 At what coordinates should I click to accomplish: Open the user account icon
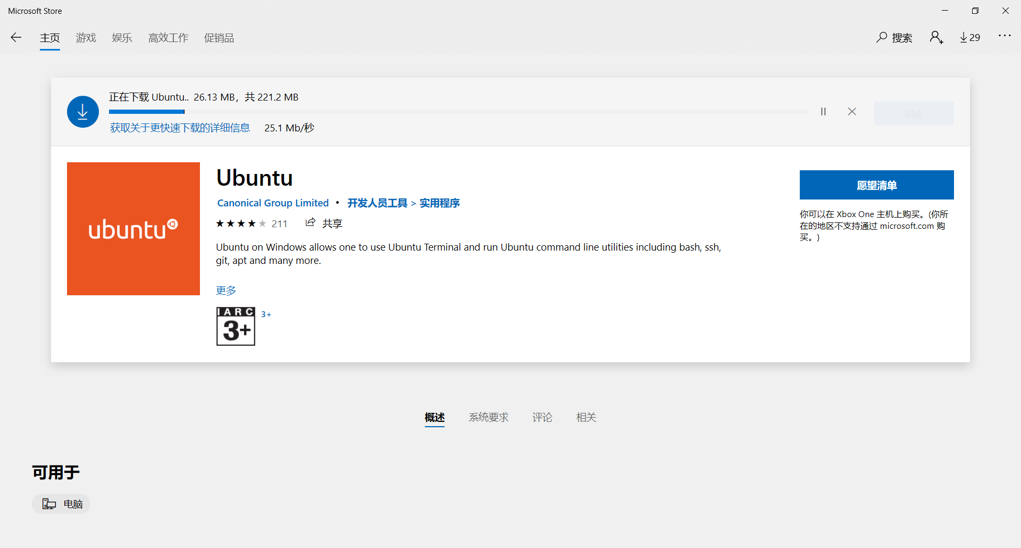point(936,37)
